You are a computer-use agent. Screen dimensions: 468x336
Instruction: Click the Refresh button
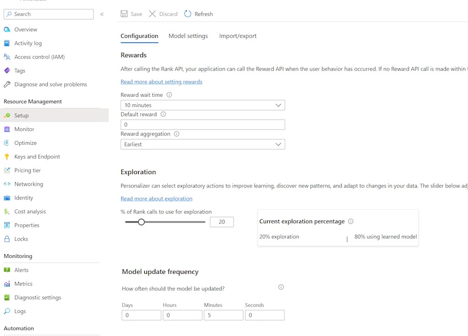point(198,14)
